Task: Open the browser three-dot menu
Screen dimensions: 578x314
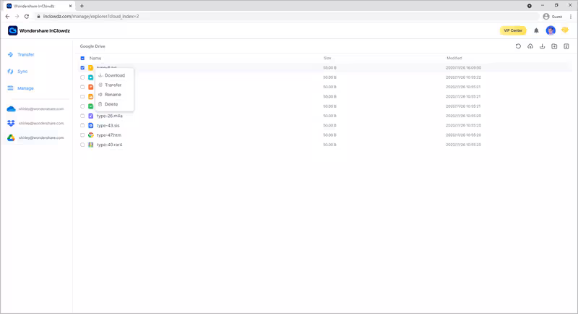Action: 571,16
